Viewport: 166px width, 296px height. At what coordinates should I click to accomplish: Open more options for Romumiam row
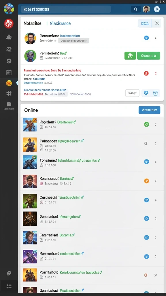[x=156, y=38]
